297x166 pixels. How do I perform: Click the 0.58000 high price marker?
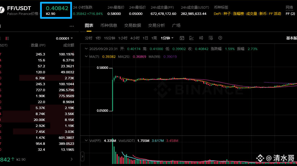pos(102,68)
